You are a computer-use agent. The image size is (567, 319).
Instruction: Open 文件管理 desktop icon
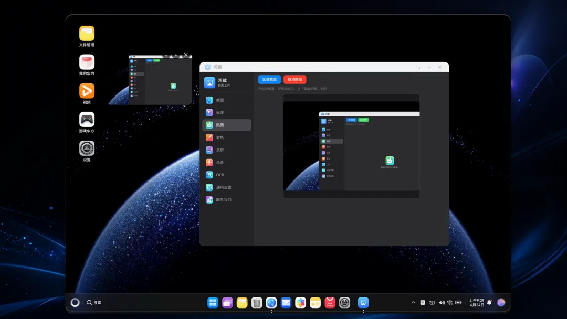point(87,36)
